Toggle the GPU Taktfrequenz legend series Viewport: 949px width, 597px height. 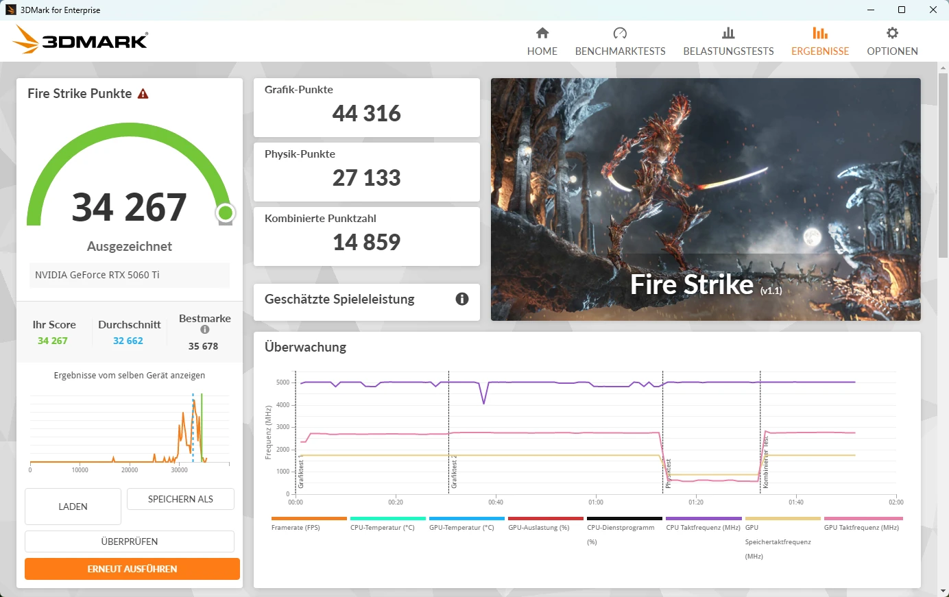[861, 528]
